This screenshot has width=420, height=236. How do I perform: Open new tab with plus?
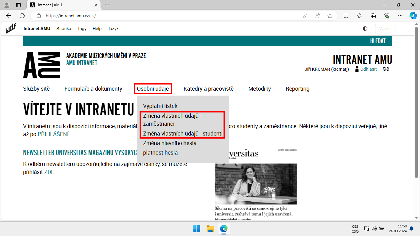click(107, 5)
